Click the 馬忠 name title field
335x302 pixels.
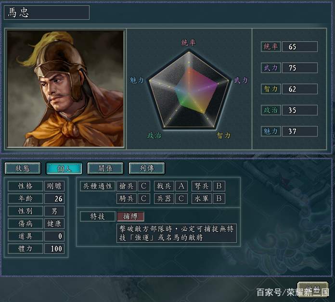click(47, 13)
